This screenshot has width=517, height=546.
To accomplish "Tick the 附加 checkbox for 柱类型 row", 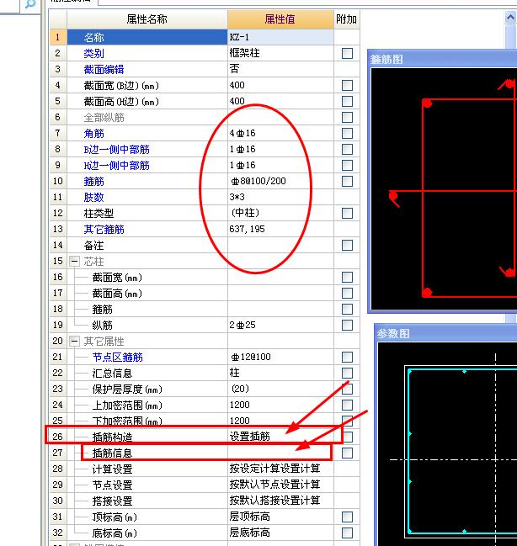I will click(x=347, y=213).
